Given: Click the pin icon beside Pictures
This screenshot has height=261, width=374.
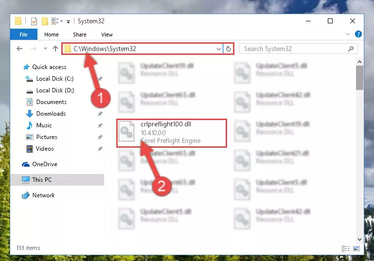Looking at the screenshot, I should [100, 137].
